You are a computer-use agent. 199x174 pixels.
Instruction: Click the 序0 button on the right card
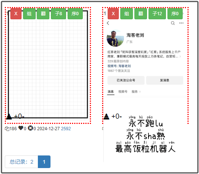pos(175,14)
